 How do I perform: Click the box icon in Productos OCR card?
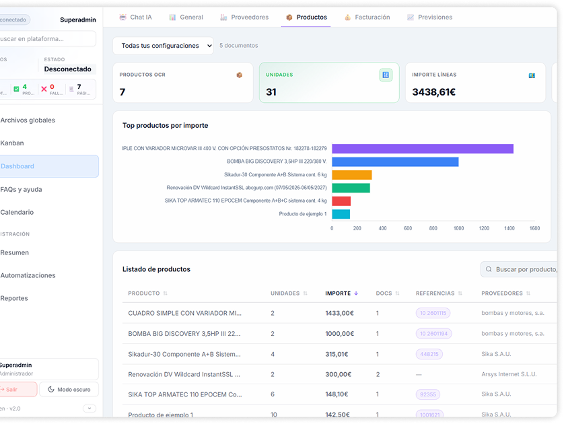click(239, 75)
